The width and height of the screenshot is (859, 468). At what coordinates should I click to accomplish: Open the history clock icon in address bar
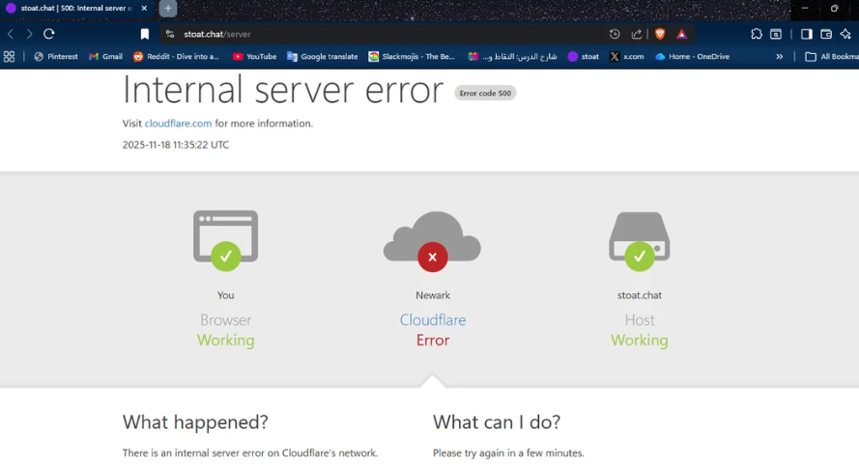tap(615, 34)
